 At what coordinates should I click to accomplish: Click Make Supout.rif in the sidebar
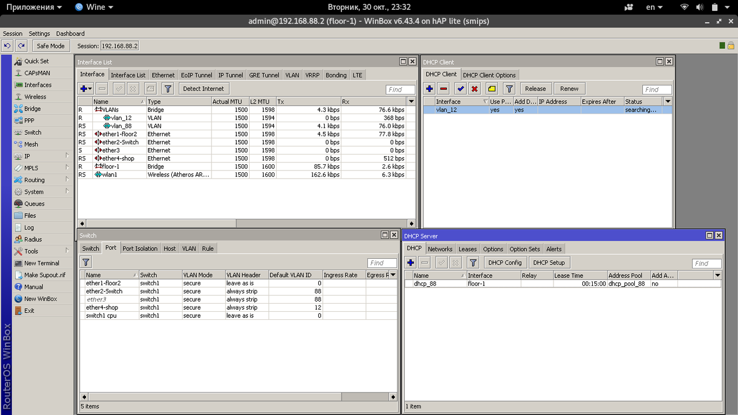[x=44, y=275]
